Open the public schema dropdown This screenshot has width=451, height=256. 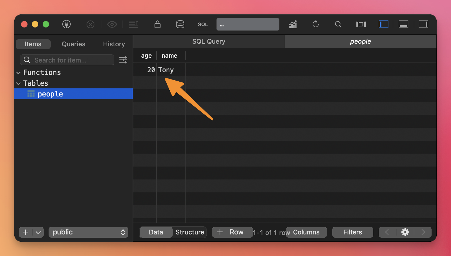click(88, 232)
